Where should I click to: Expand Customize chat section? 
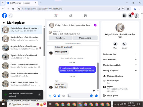(120, 54)
